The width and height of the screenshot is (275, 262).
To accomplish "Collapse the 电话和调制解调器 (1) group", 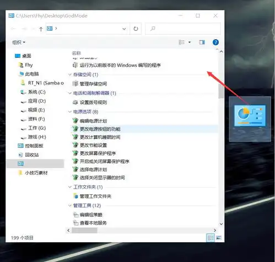I will [x=70, y=93].
